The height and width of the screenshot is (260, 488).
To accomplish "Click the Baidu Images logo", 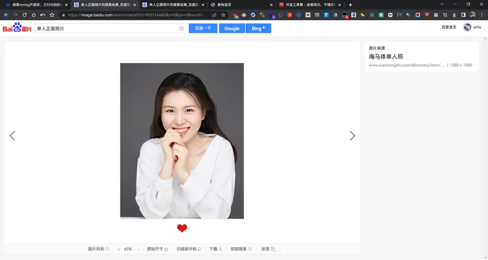I will (17, 28).
